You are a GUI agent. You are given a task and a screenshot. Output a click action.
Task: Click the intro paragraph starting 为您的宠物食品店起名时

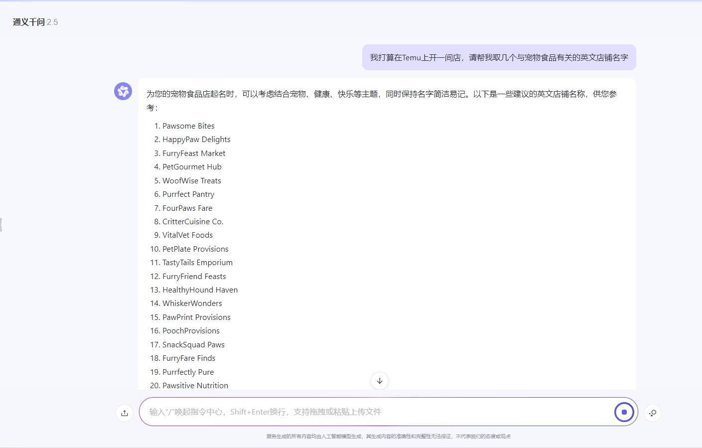pyautogui.click(x=382, y=101)
